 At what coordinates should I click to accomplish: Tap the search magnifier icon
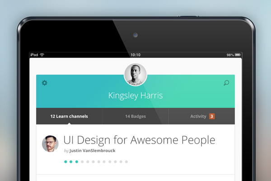(226, 83)
